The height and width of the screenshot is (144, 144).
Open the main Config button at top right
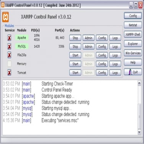click(133, 16)
